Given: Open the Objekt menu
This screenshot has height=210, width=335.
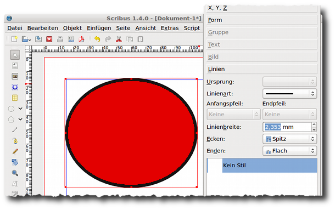Looking at the screenshot, I should pos(72,28).
